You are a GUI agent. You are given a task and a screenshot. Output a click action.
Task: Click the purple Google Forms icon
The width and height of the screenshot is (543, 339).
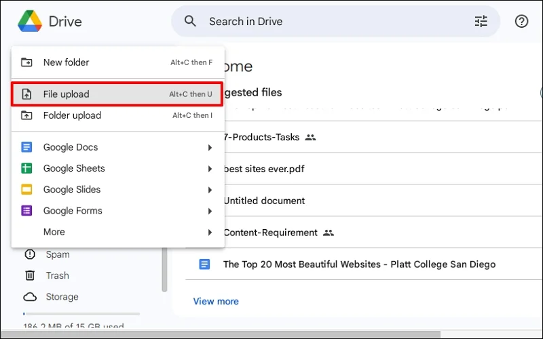(26, 211)
